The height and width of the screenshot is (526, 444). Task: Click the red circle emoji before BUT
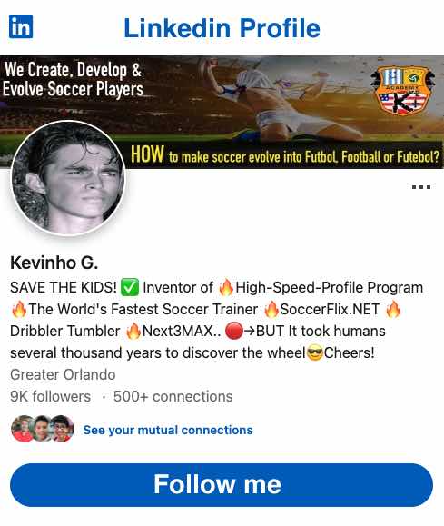pyautogui.click(x=233, y=331)
